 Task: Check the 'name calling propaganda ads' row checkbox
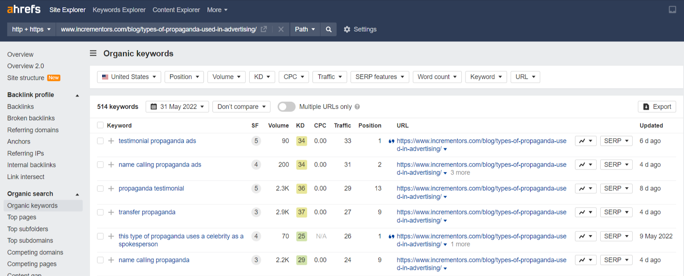[x=100, y=165]
